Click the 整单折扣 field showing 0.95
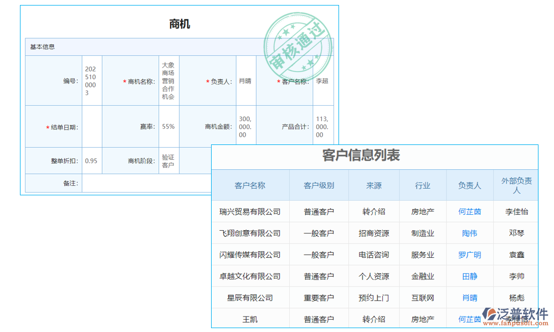Viewport: 554px width, 332px height. tap(91, 160)
